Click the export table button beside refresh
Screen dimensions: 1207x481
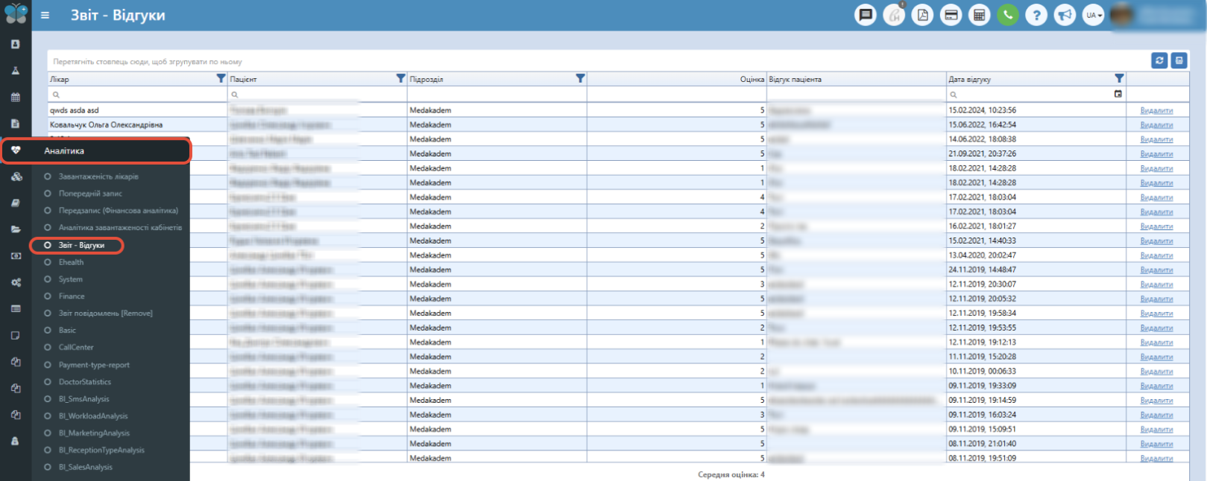click(x=1179, y=60)
